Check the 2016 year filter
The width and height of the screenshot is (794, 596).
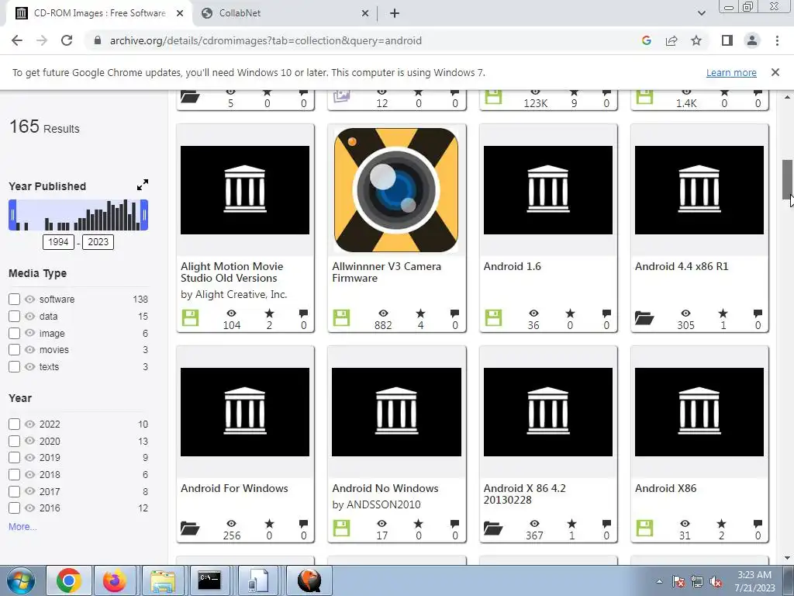(x=14, y=508)
